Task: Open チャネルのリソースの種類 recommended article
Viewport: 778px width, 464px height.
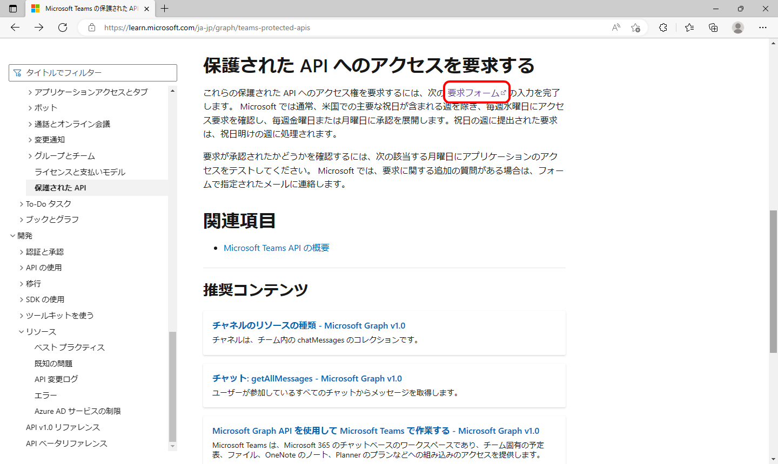Action: click(308, 325)
